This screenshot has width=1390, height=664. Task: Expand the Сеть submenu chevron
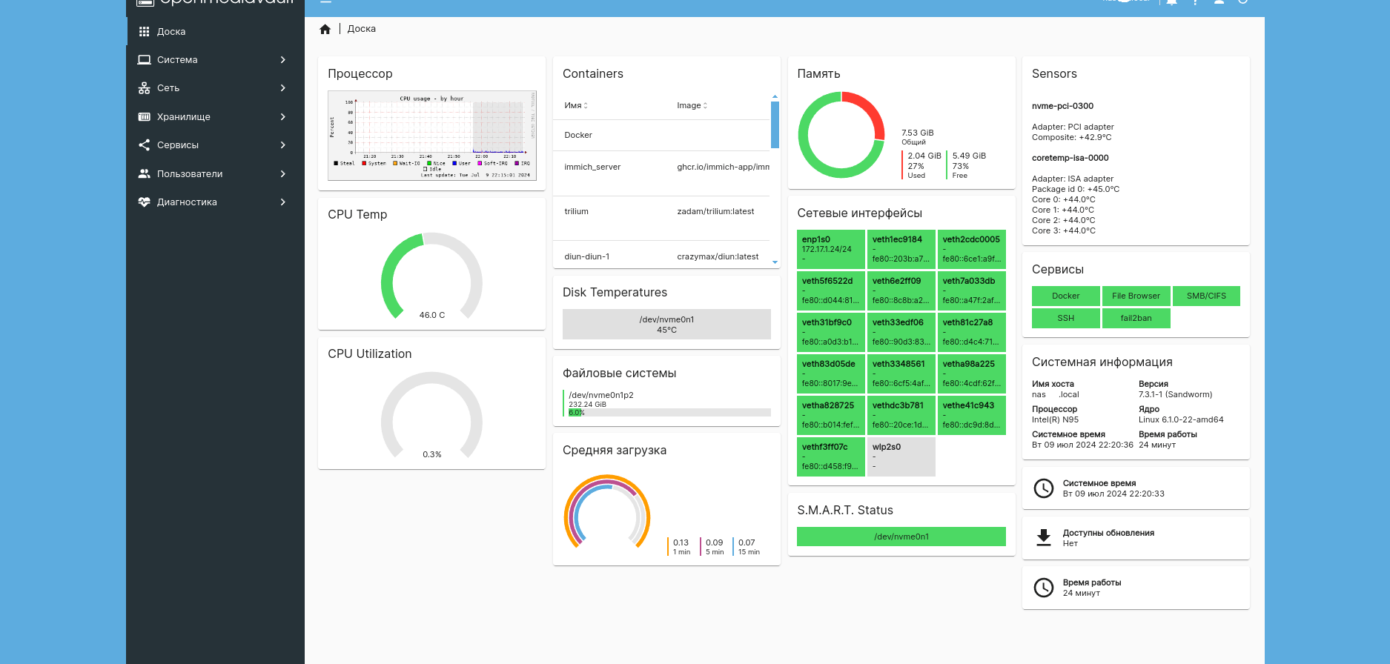(283, 88)
